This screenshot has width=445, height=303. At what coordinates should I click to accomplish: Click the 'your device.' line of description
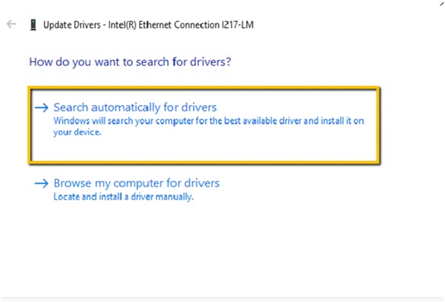[77, 133]
